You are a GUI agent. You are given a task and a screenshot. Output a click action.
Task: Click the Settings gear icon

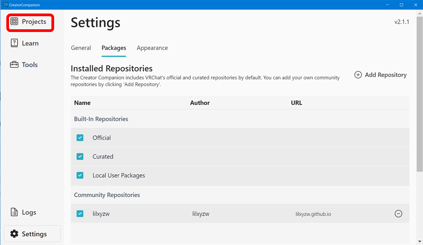coord(14,234)
